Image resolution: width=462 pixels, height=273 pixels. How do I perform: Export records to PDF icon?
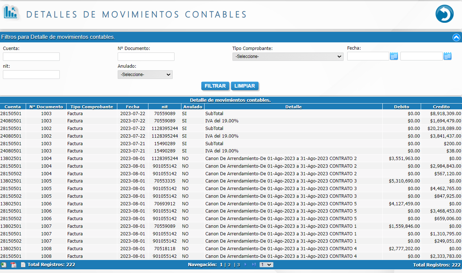click(14, 265)
